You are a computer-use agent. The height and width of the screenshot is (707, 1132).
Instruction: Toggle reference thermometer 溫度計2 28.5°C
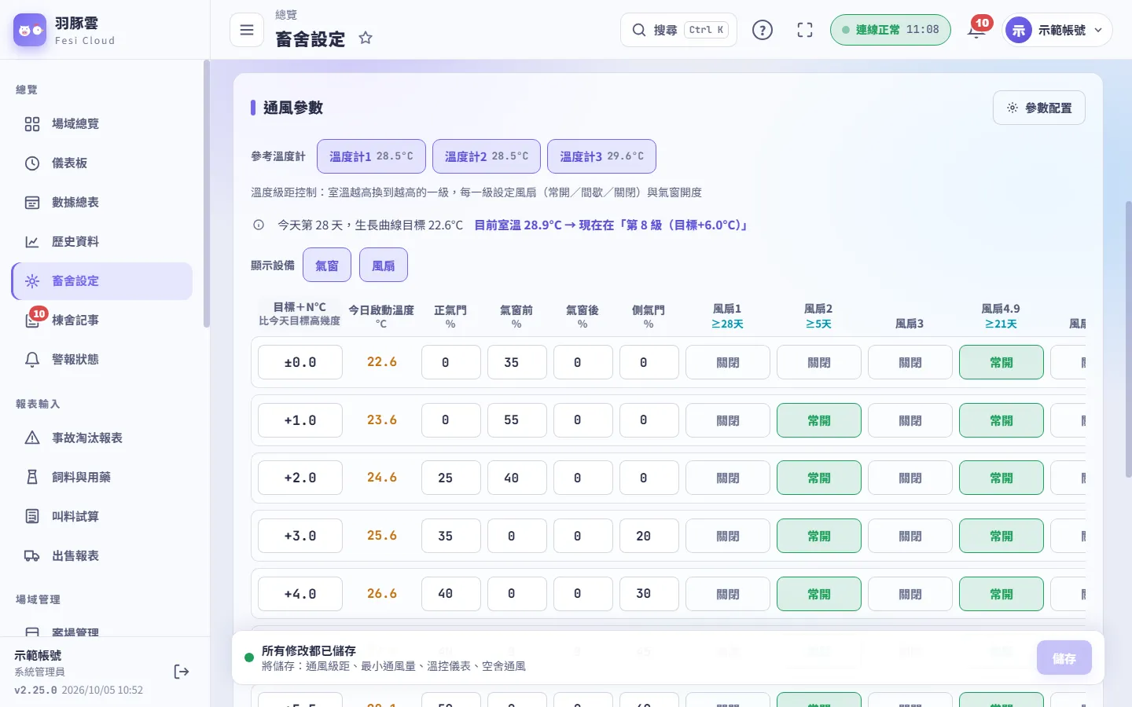click(x=487, y=156)
